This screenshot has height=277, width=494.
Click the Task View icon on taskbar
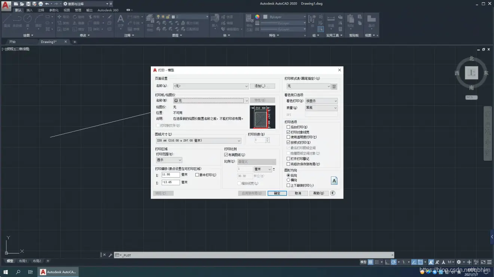pos(30,272)
